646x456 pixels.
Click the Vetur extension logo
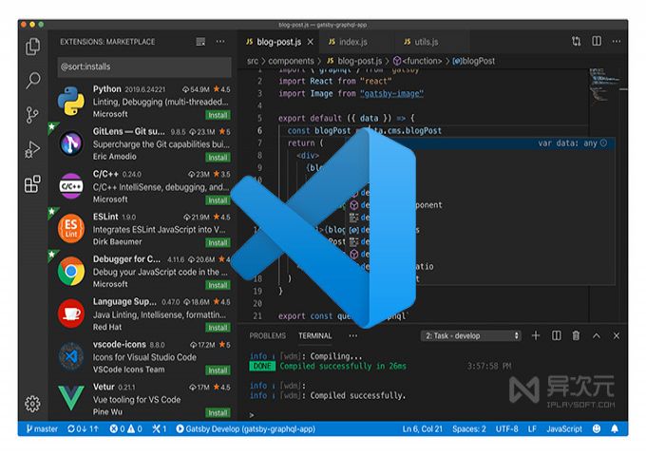pyautogui.click(x=71, y=398)
